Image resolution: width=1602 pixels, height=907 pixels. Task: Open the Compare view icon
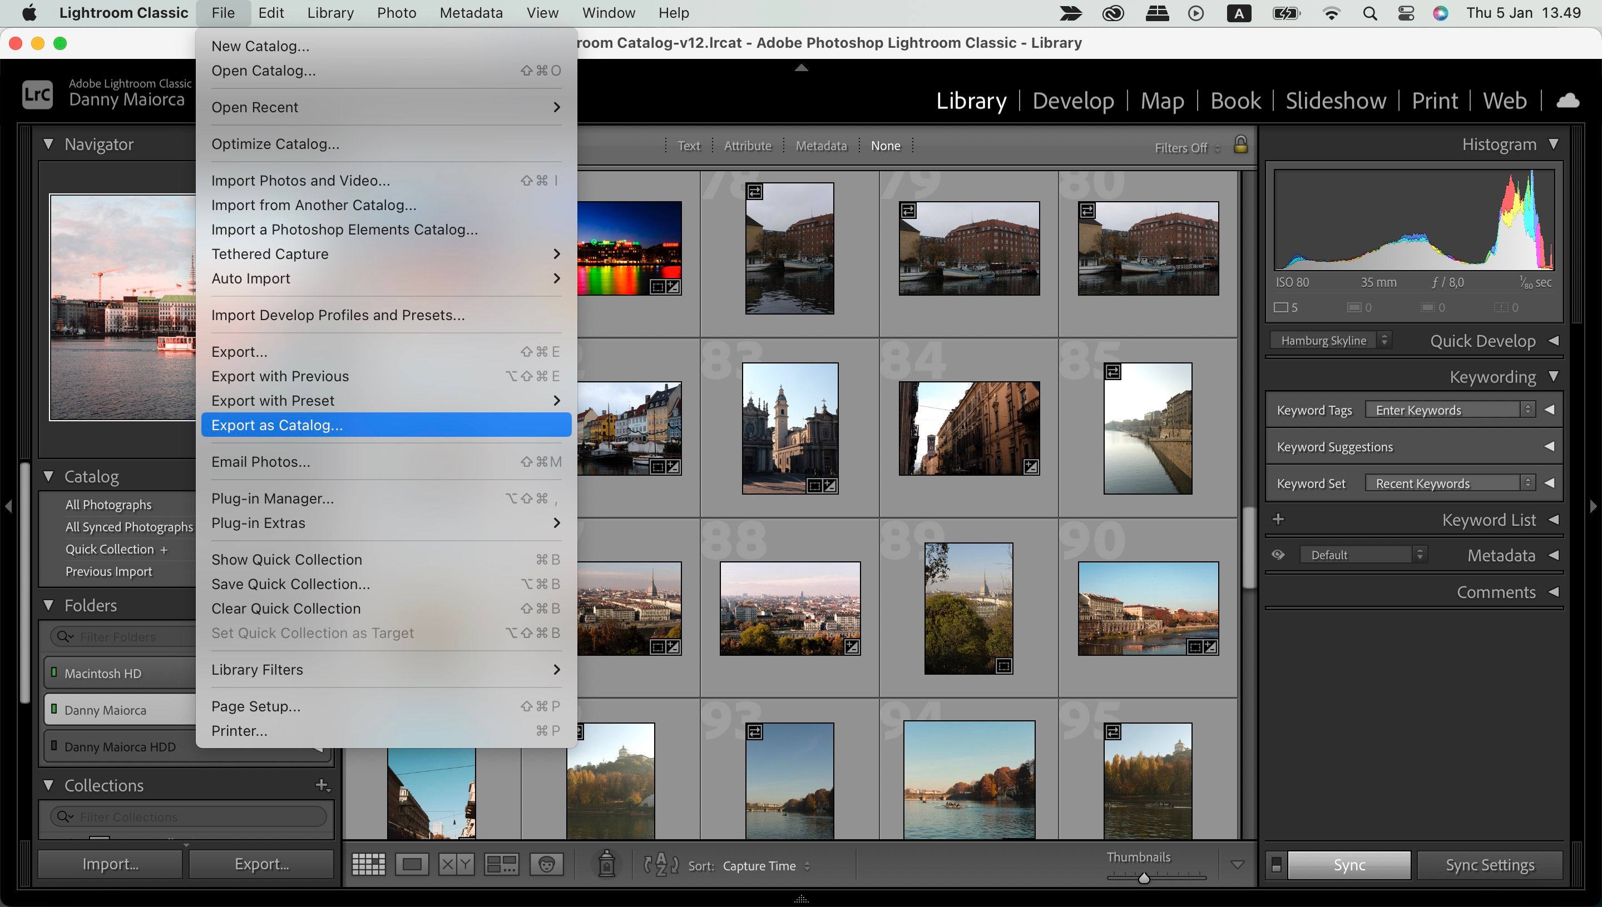456,864
